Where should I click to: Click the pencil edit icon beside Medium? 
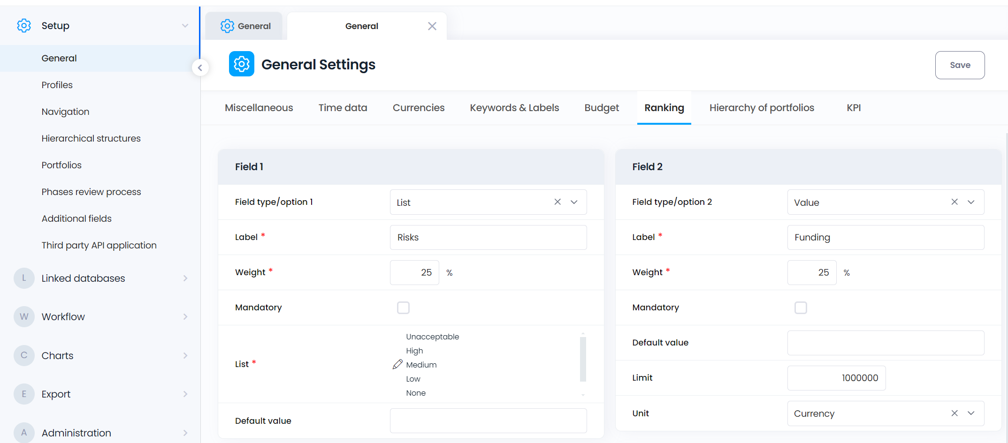[x=397, y=364]
